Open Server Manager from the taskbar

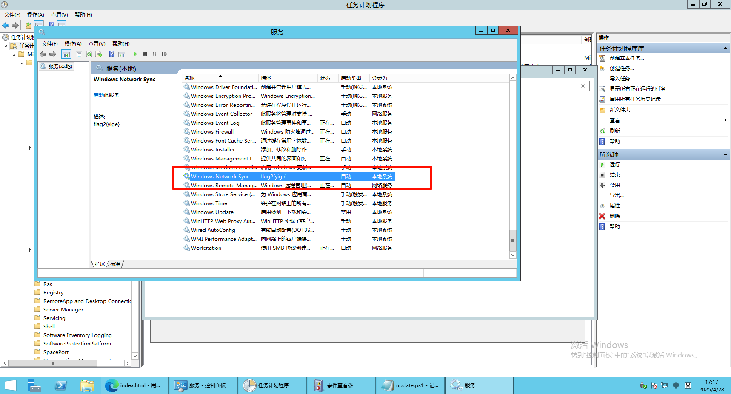click(x=34, y=385)
